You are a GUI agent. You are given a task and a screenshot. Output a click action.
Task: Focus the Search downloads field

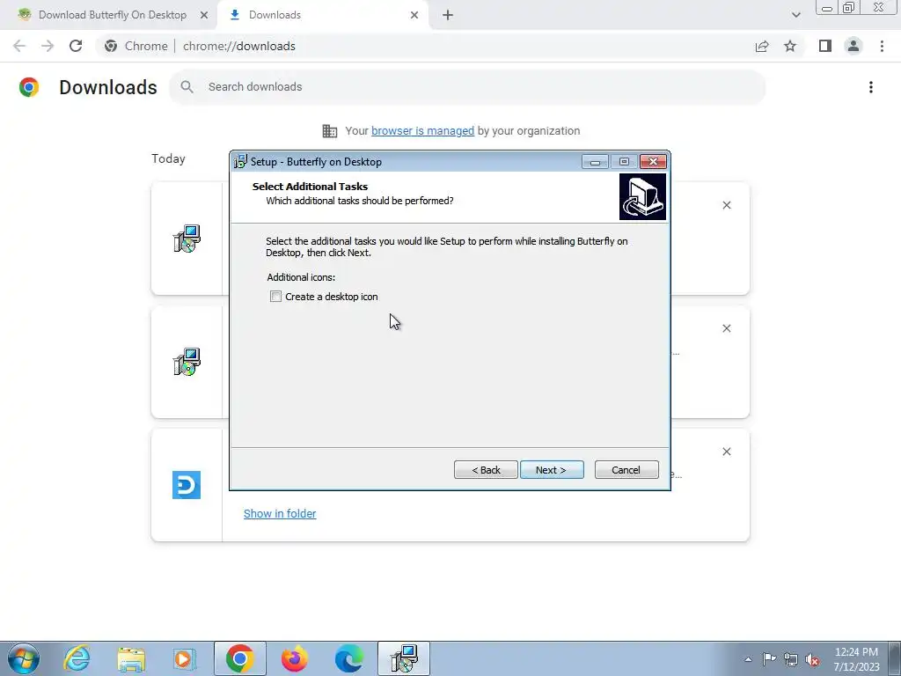pyautogui.click(x=467, y=87)
